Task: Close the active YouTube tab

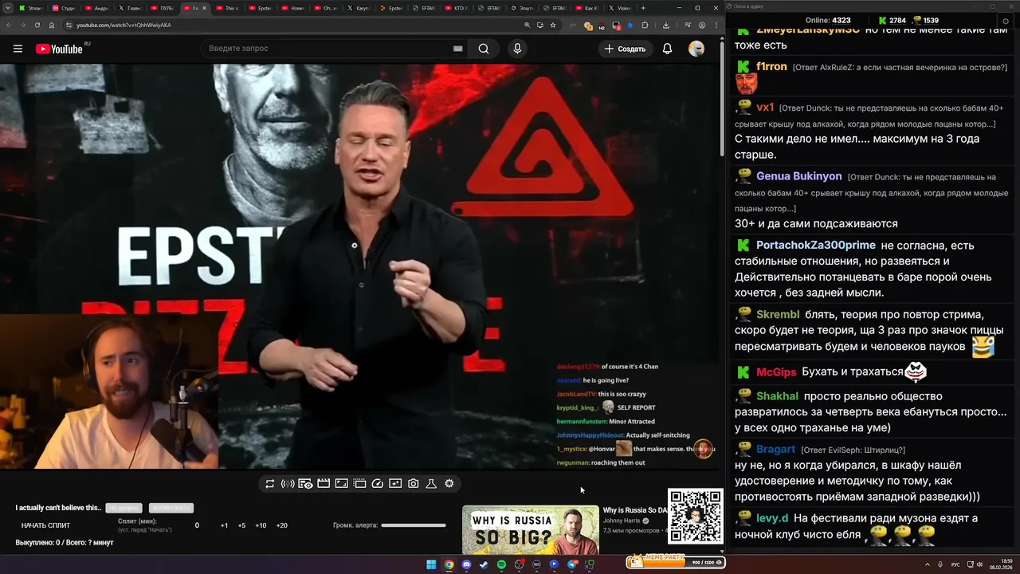Action: tap(205, 8)
